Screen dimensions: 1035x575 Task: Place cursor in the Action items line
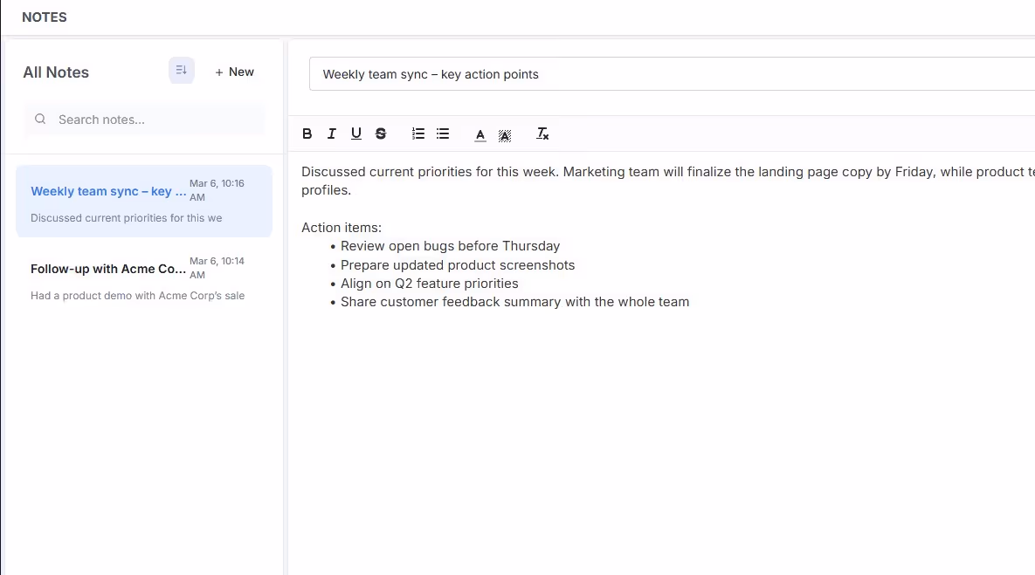point(342,228)
